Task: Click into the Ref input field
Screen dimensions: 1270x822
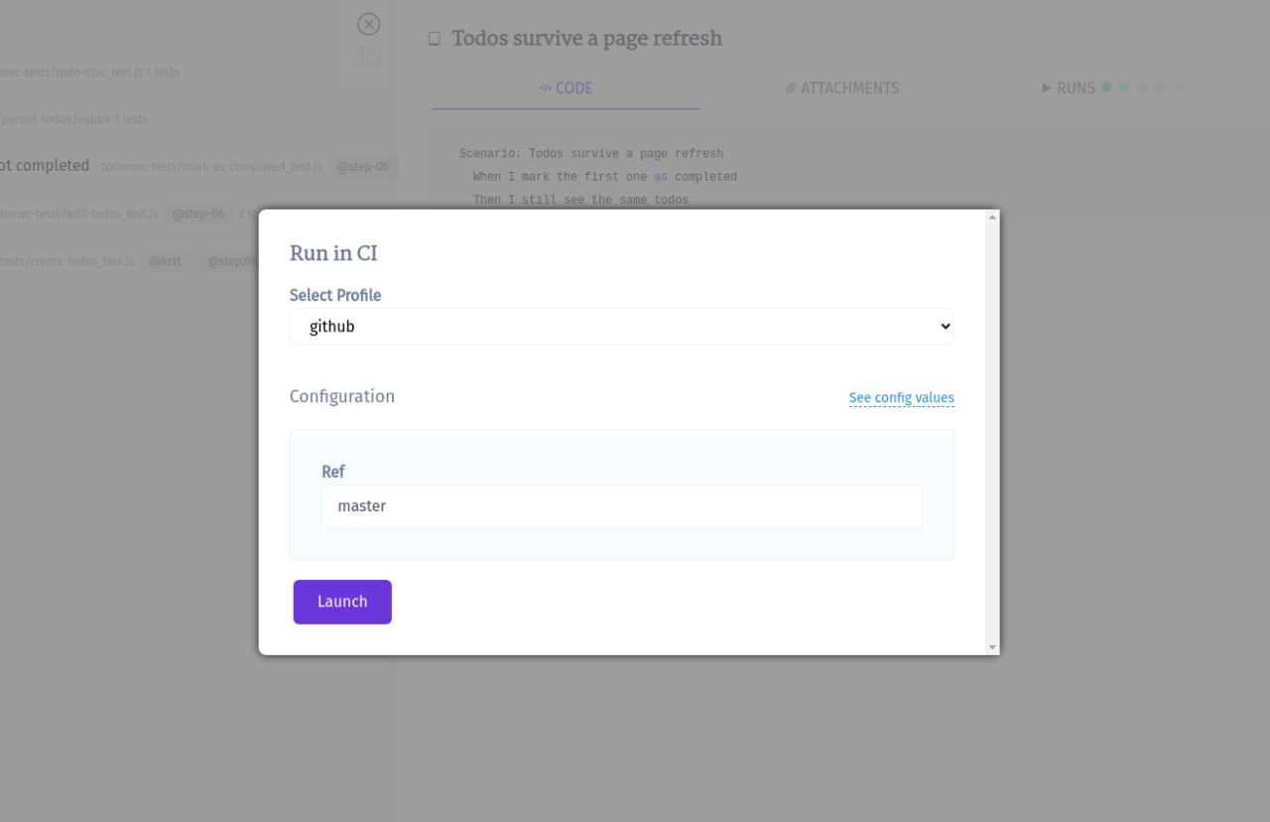Action: (621, 506)
